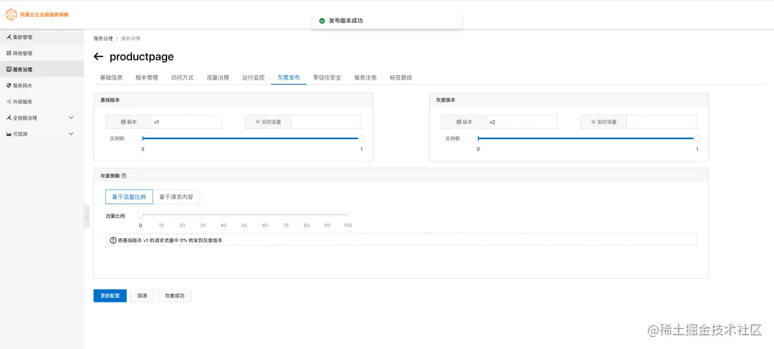The image size is (774, 349).
Task: Click the 发布版本成功 notification text
Action: pyautogui.click(x=346, y=21)
